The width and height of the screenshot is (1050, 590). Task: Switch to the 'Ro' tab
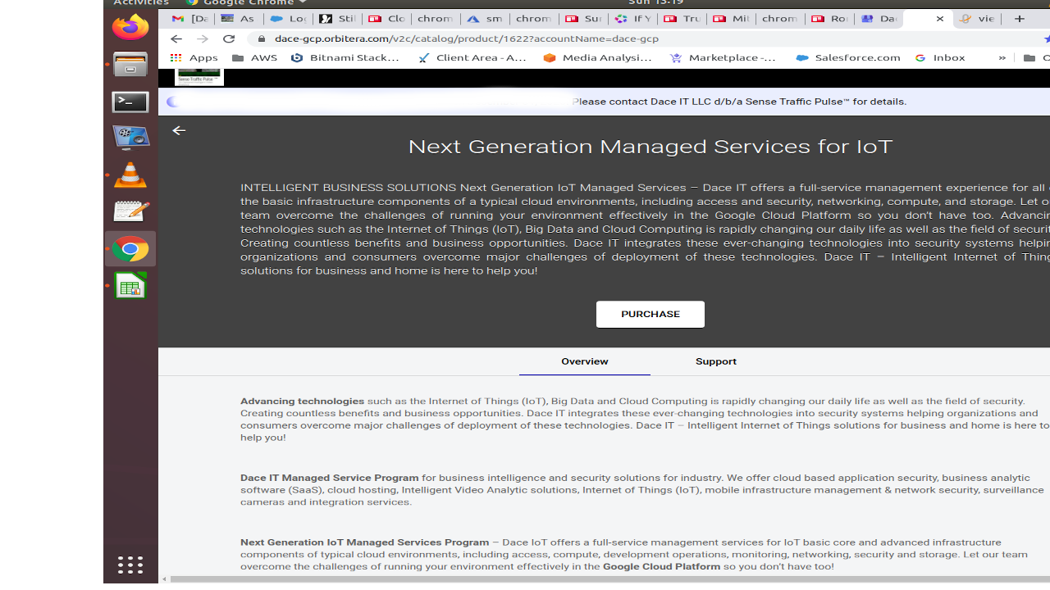pos(829,19)
